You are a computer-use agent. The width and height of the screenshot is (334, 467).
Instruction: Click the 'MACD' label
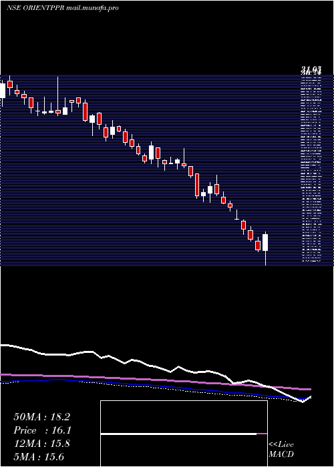pos(281,454)
